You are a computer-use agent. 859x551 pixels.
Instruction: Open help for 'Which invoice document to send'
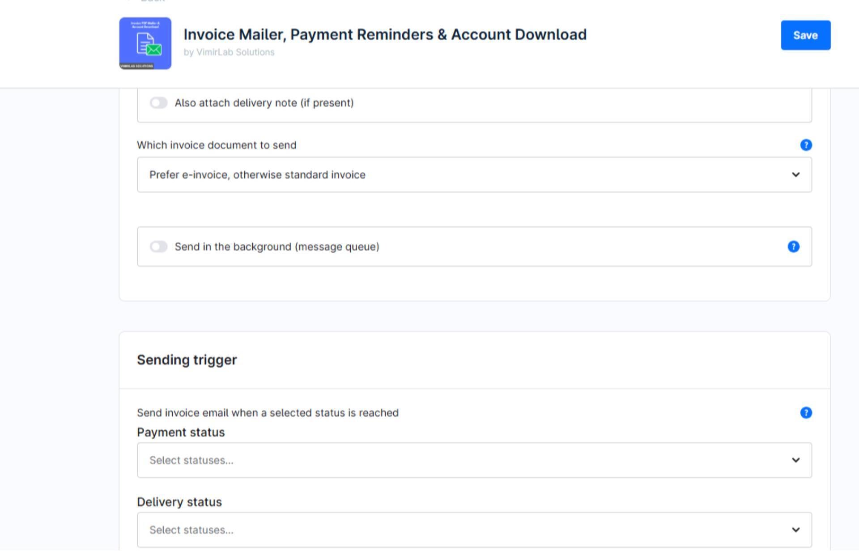point(806,145)
